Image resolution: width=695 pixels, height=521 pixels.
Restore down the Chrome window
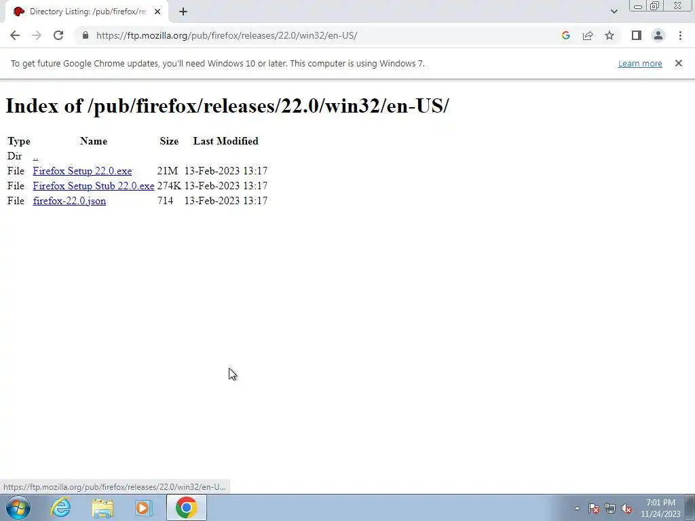(x=655, y=6)
